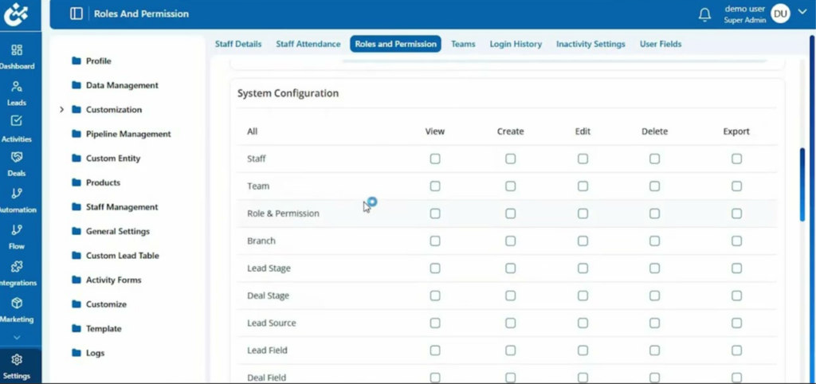The image size is (816, 384).
Task: Open Deals handshake icon
Action: pos(17,157)
